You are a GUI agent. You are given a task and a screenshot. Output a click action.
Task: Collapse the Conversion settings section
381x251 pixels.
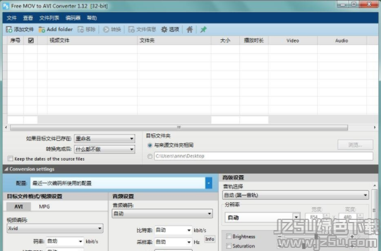(6, 169)
